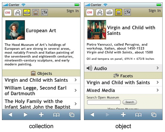This screenshot has height=132, width=165.
Task: Open bookmarks on object screen
Action: (138, 115)
